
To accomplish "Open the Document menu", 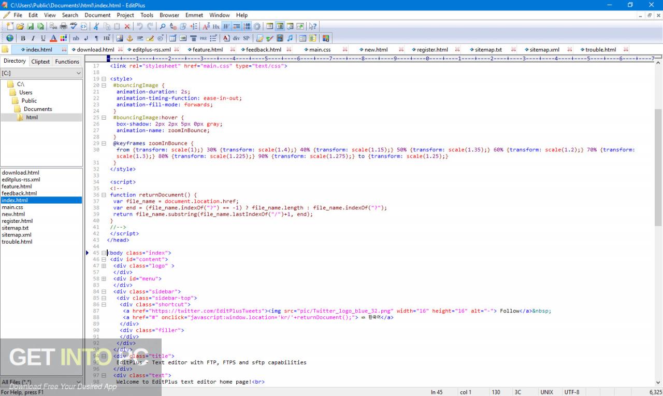I will [x=97, y=15].
